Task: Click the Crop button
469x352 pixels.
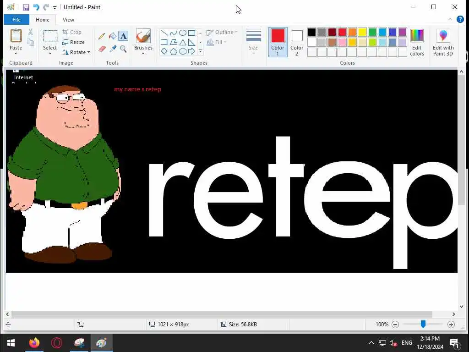Action: pyautogui.click(x=72, y=32)
